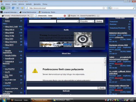
Task: Click the Windows Start orb
Action: [4, 100]
